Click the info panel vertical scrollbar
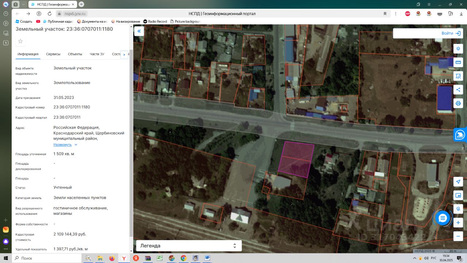This screenshot has width=467, height=263. 131,142
